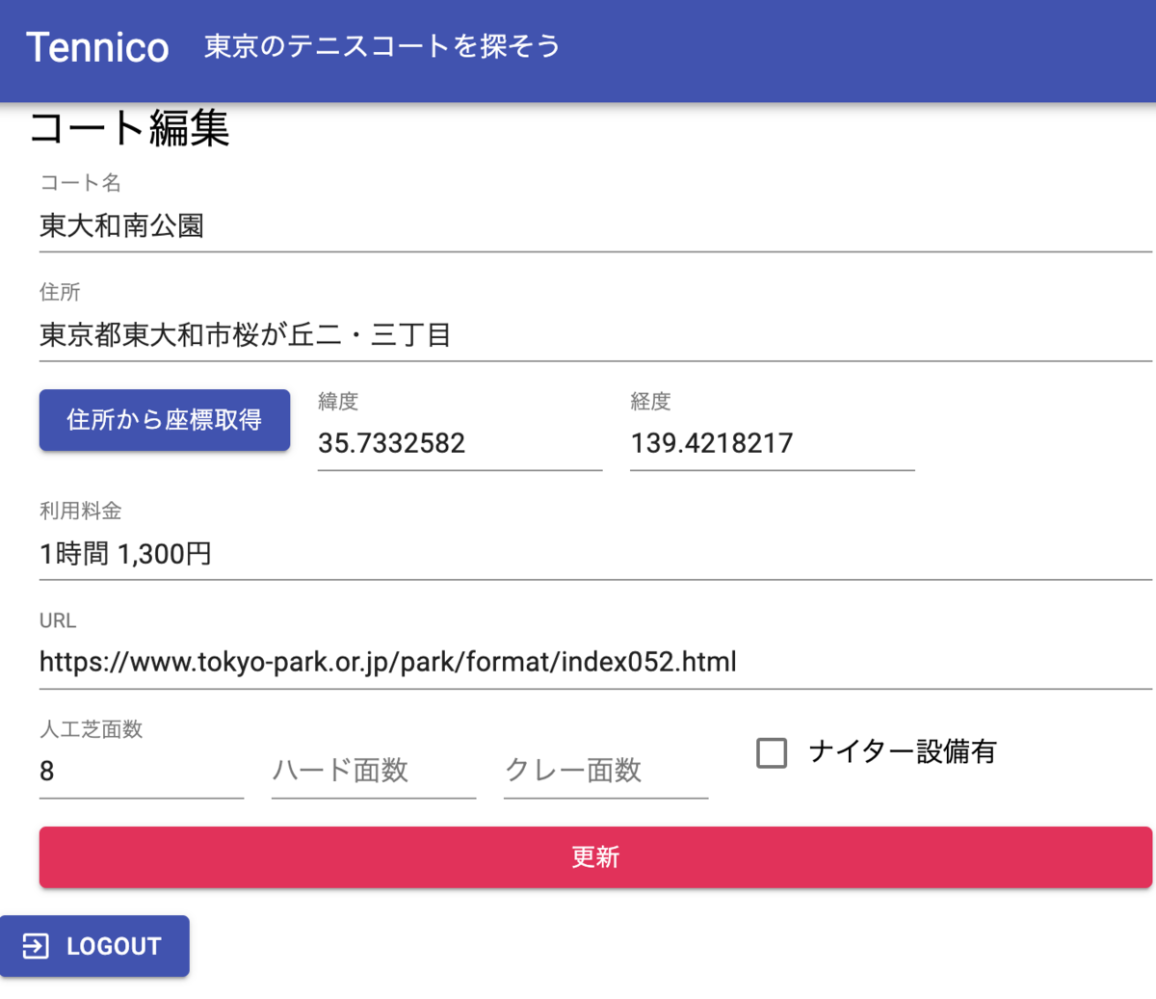Enable the ナイター設備有 checkbox
Image resolution: width=1156 pixels, height=999 pixels.
771,753
